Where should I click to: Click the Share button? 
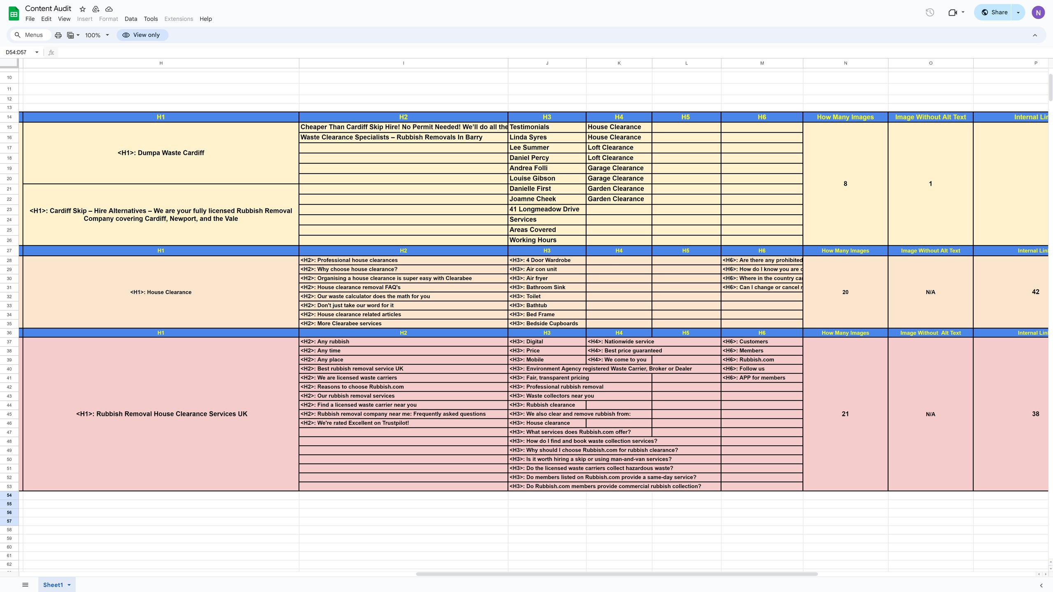tap(994, 12)
